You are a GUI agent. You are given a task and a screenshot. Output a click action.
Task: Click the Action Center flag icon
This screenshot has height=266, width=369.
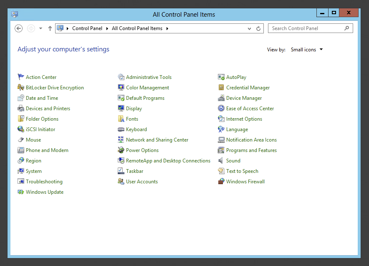point(21,77)
